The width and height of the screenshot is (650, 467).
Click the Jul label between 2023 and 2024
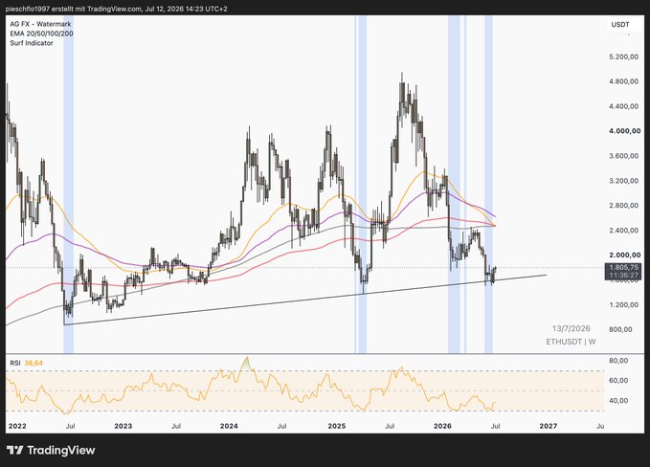click(176, 426)
